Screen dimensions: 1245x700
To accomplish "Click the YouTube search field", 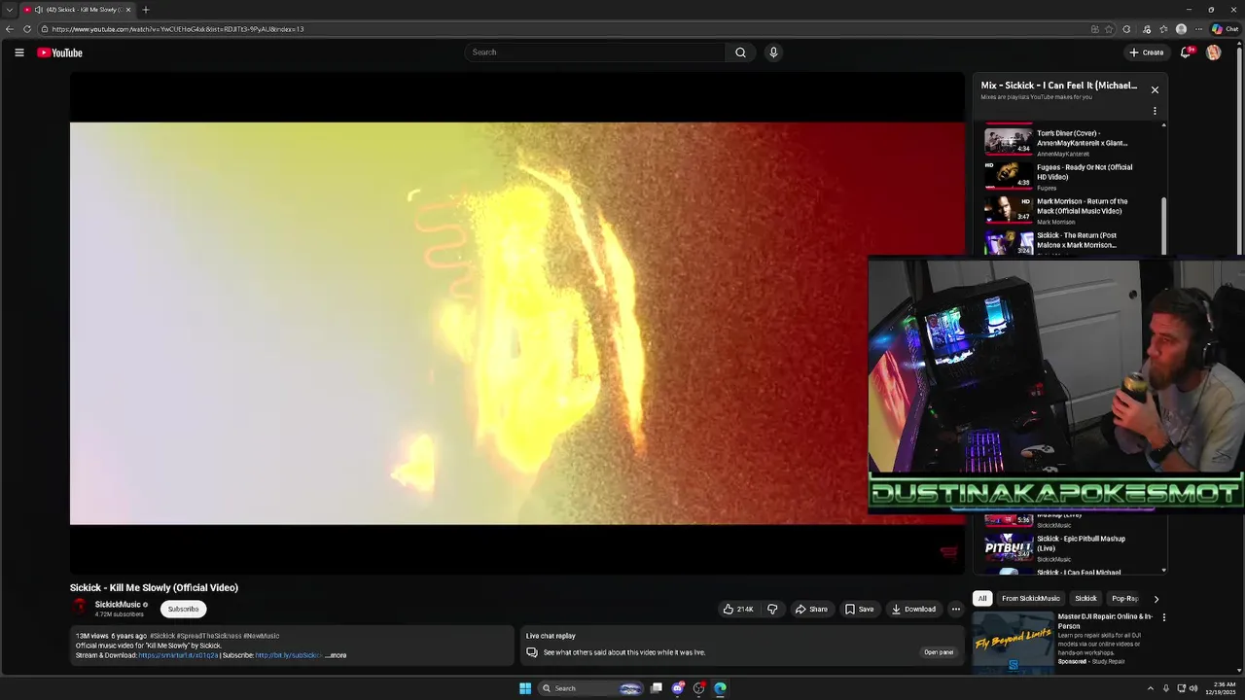I will (595, 52).
